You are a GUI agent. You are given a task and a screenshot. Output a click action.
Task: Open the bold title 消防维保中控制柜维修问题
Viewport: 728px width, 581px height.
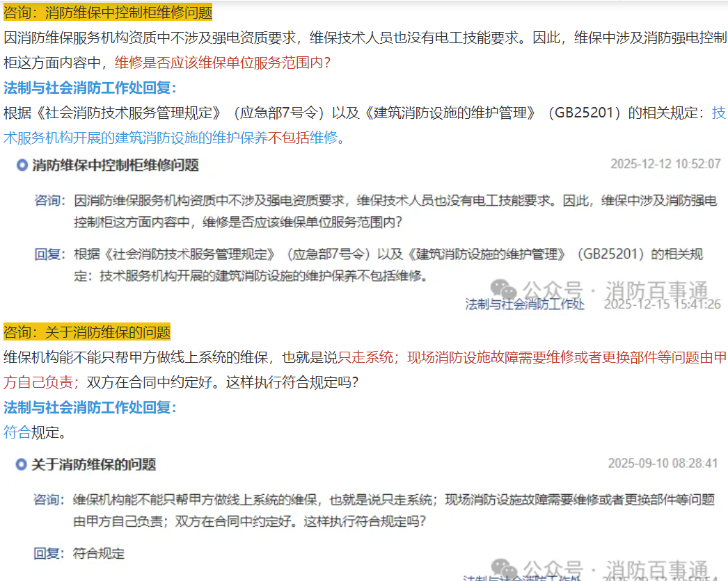(x=116, y=165)
